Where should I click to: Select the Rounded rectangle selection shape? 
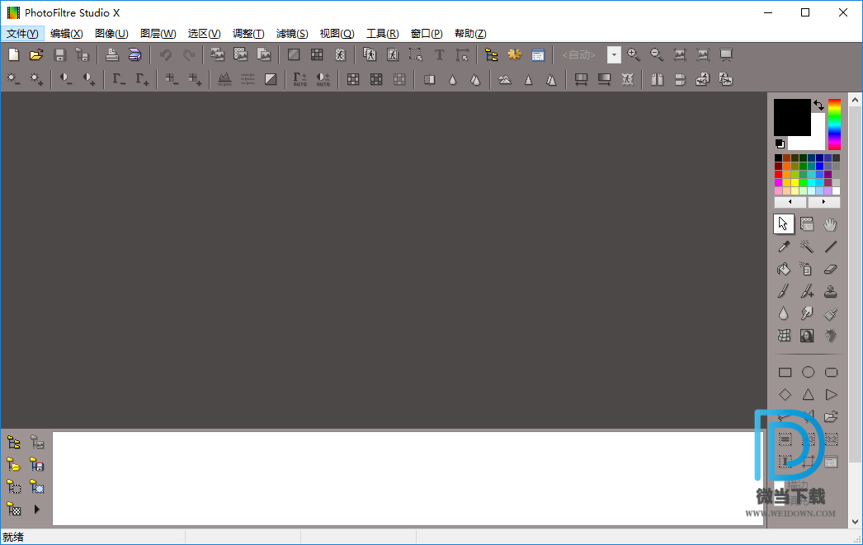831,373
